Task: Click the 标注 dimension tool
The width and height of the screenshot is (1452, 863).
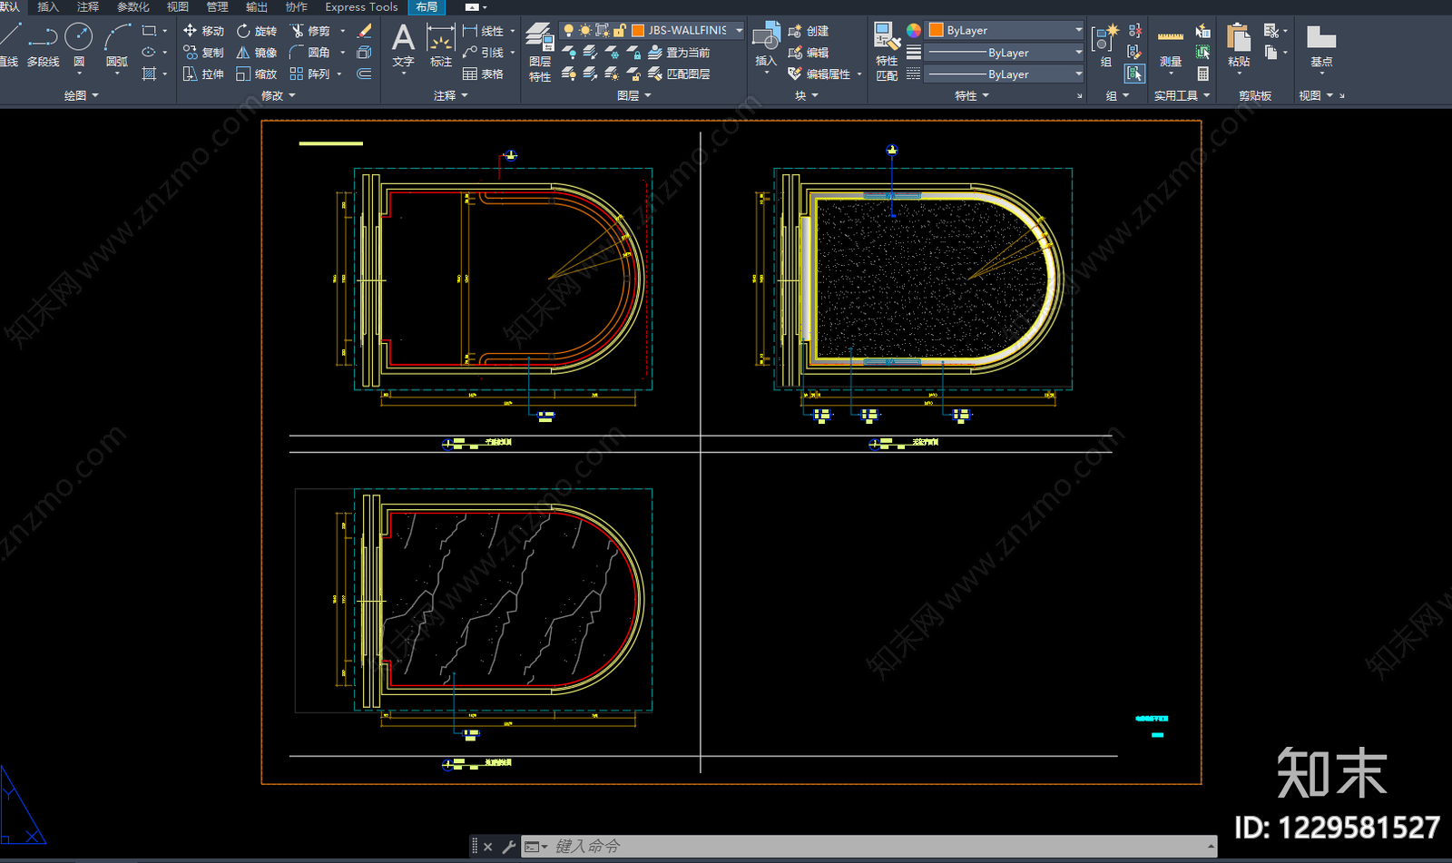Action: (x=441, y=46)
